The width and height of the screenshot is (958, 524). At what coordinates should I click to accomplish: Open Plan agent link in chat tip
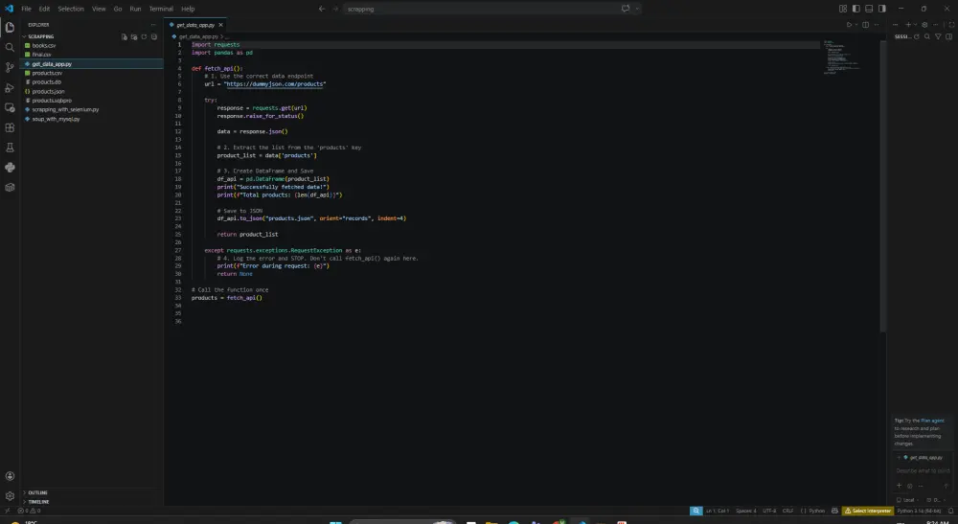click(x=932, y=421)
